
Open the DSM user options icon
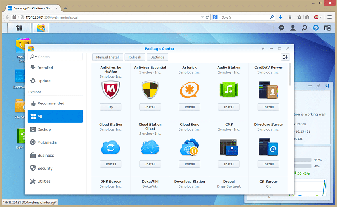(293, 28)
